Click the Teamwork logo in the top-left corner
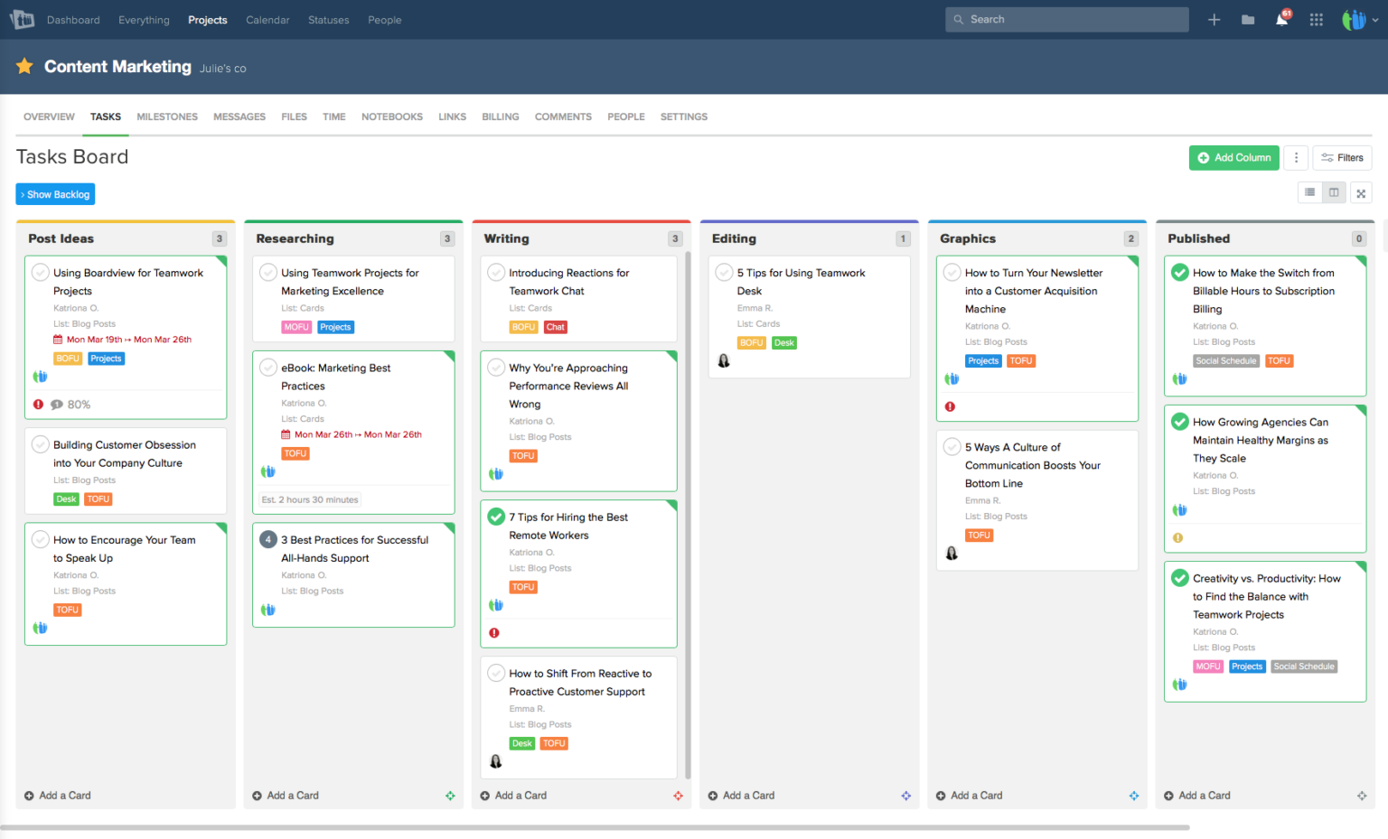 point(22,18)
